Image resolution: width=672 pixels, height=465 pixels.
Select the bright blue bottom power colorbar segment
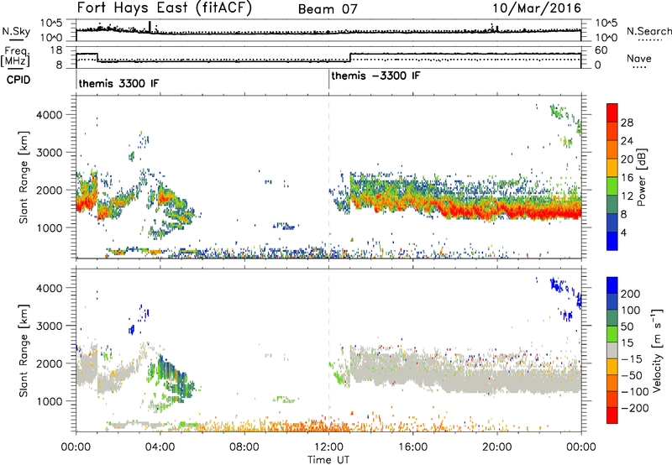click(612, 241)
